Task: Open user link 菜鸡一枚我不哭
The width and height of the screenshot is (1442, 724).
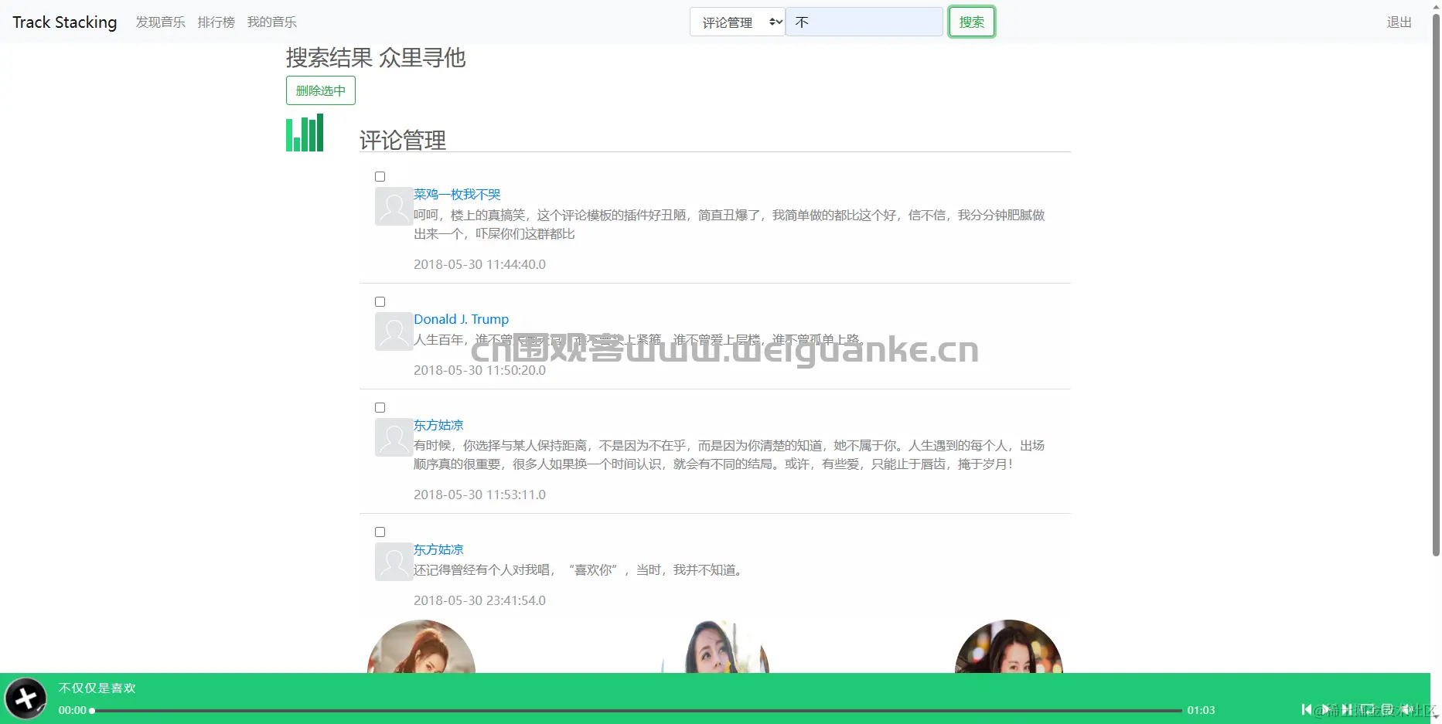Action: pyautogui.click(x=457, y=195)
